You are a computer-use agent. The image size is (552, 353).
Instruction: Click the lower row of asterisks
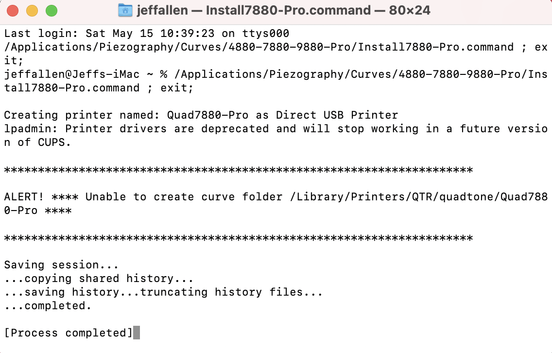click(238, 238)
